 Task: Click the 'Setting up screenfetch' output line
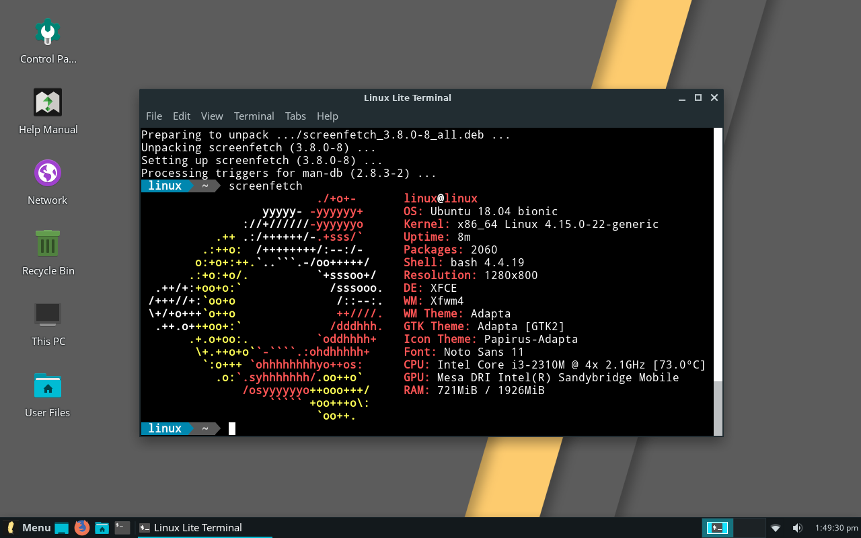click(x=262, y=161)
